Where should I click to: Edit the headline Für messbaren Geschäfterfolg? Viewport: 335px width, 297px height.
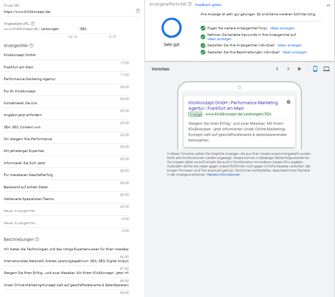(x=66, y=175)
